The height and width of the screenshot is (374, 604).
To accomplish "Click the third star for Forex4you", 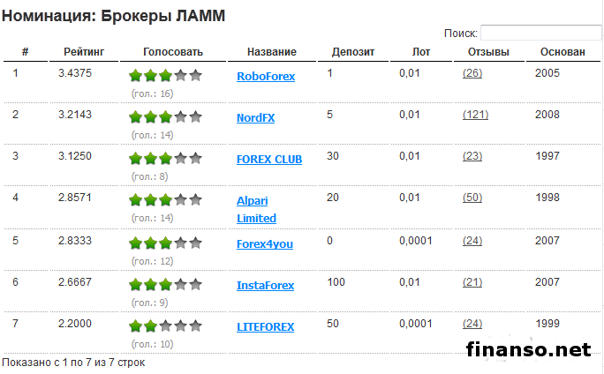I will 166,243.
